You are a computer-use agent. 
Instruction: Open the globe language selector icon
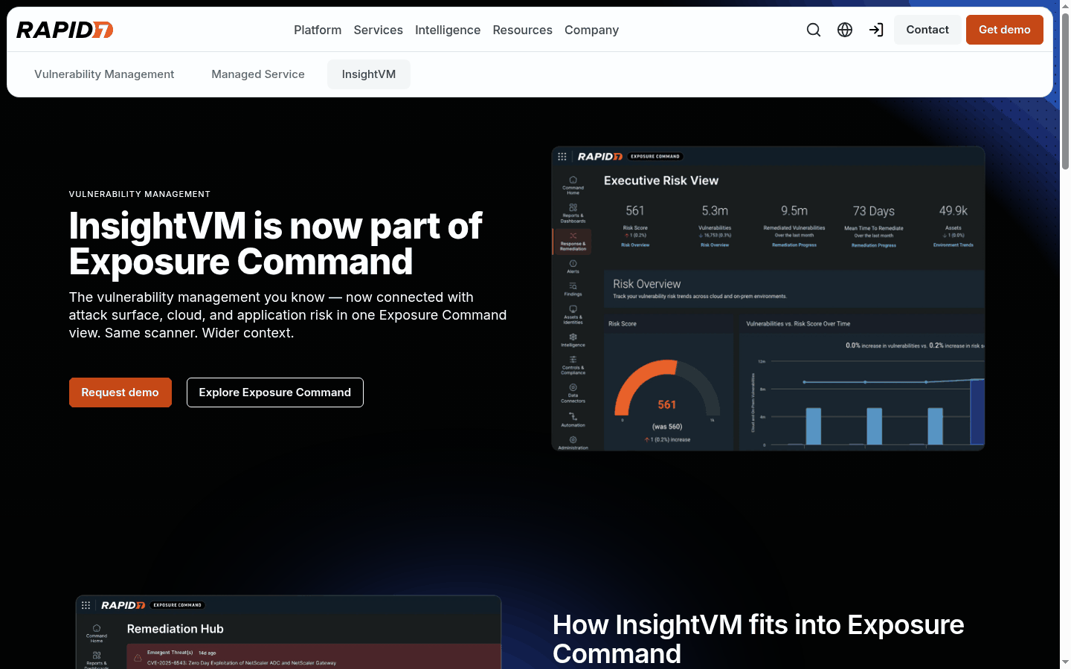845,30
